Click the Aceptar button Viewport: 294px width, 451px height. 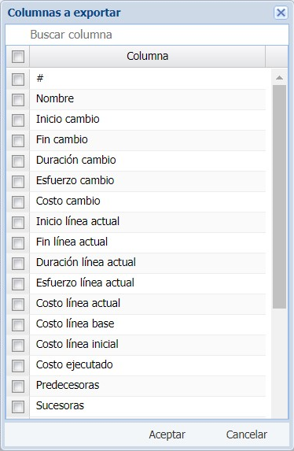(x=167, y=434)
